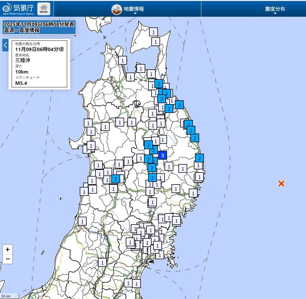Click the southernmost intensity 1 marker
Image resolution: width=306 pixels, height=299 pixels.
coord(136,284)
